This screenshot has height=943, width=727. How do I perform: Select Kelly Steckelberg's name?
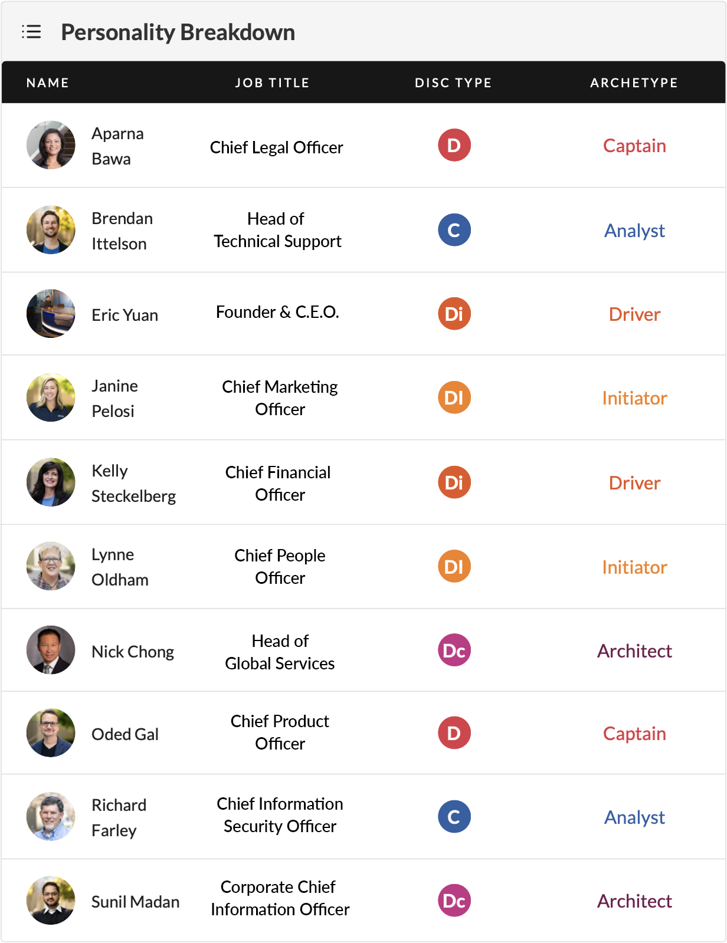click(x=133, y=483)
